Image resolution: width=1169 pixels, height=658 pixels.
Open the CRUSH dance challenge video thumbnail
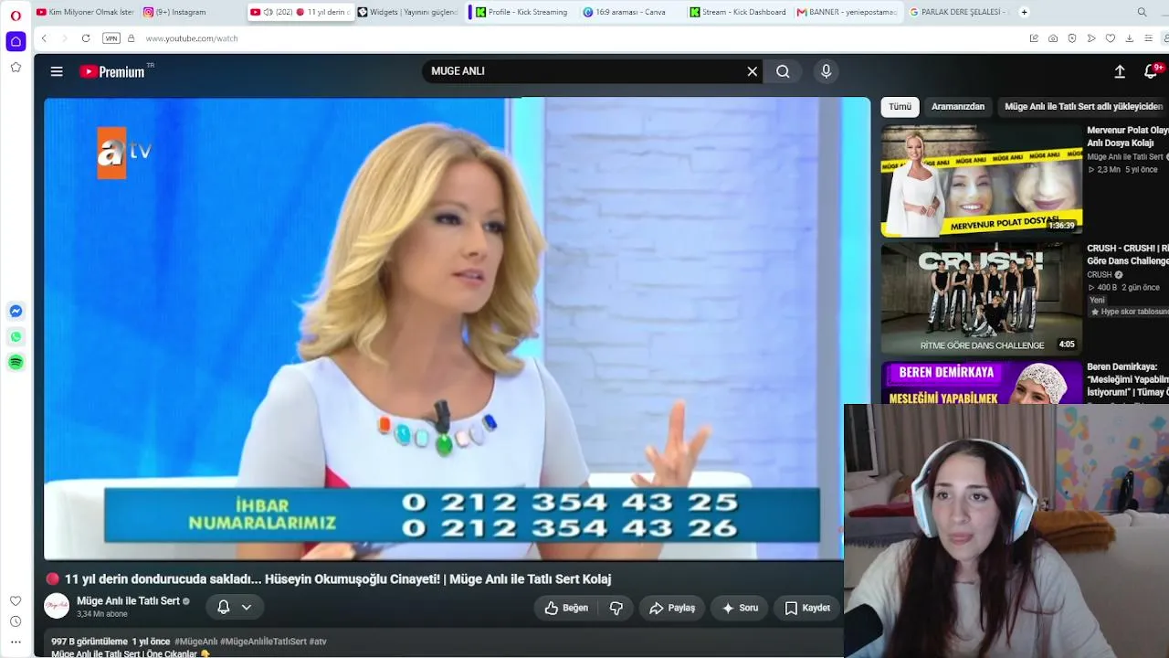coord(981,298)
